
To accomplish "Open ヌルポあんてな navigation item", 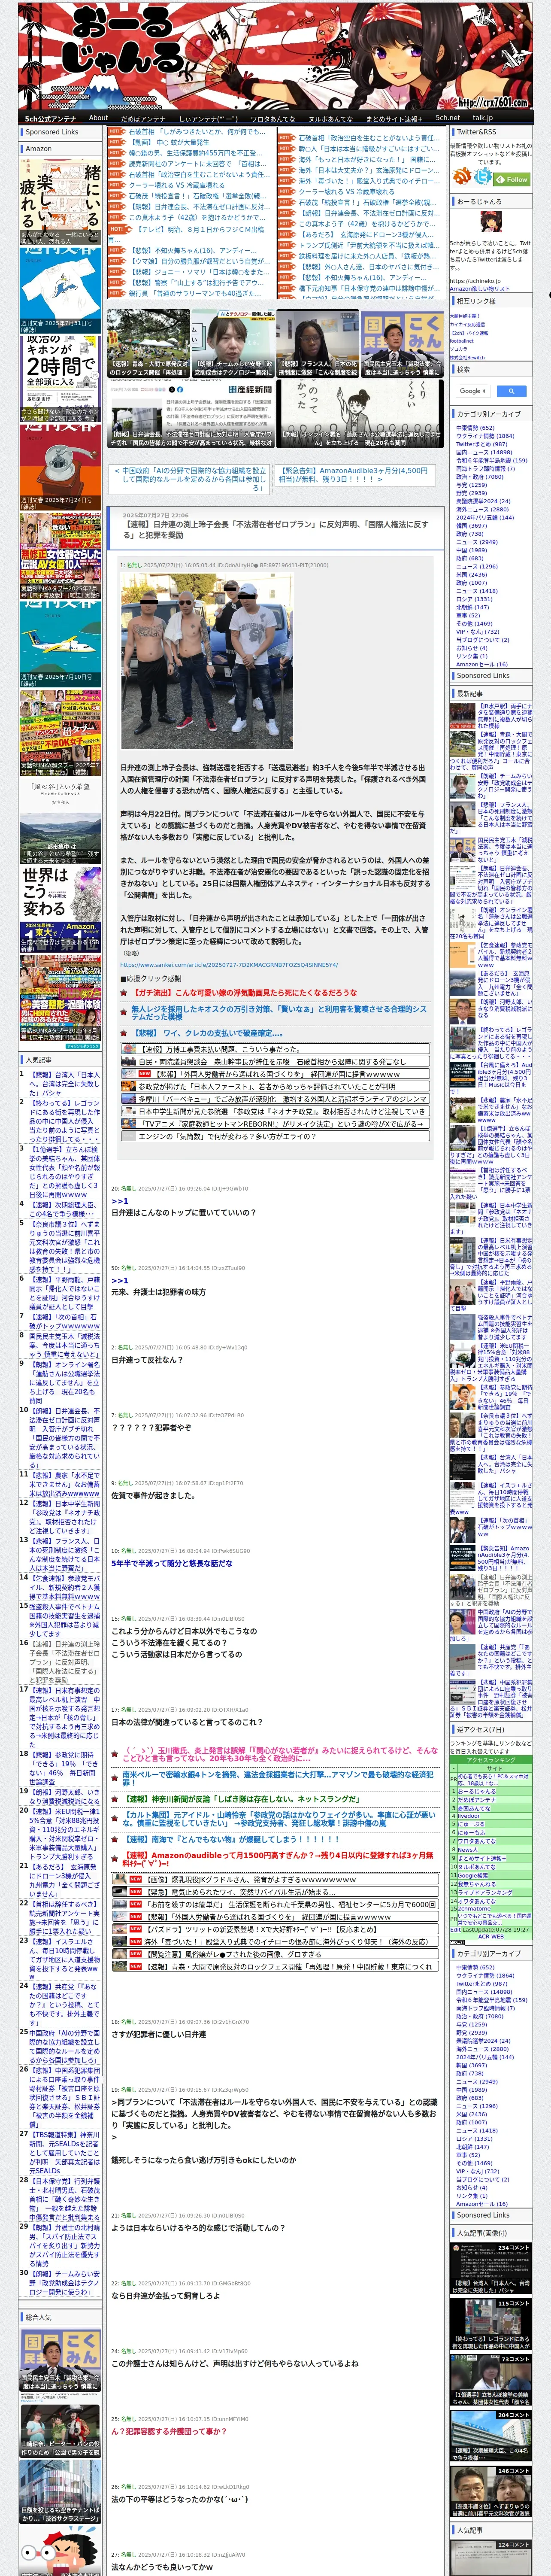I will 330,118.
